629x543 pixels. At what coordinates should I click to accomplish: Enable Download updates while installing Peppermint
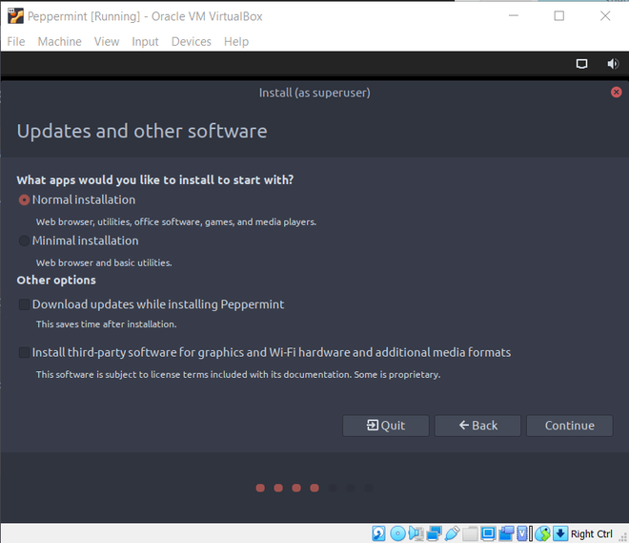tap(24, 304)
